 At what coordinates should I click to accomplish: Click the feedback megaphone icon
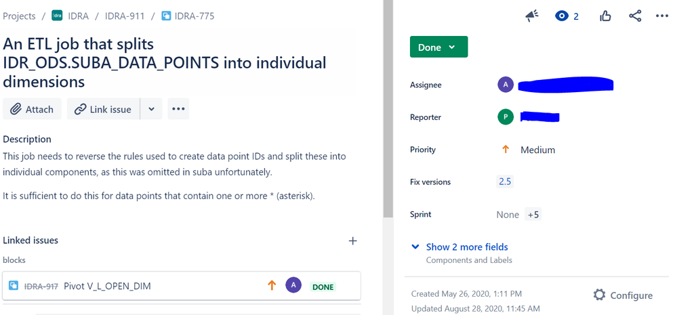(x=532, y=16)
